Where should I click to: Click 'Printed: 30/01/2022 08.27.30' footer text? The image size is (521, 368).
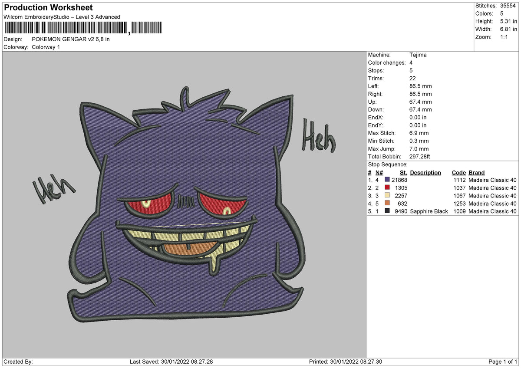tap(346, 362)
